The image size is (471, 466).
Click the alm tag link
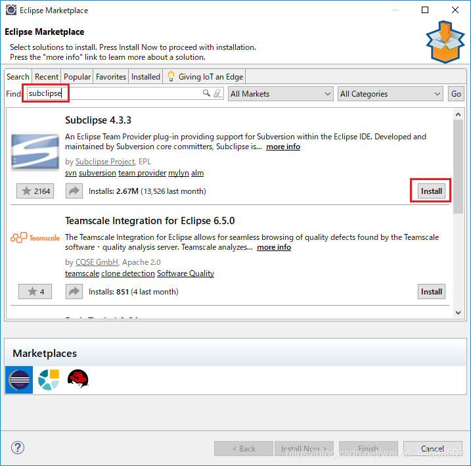197,173
